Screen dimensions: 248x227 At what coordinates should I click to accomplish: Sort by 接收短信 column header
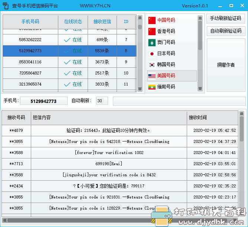[x=102, y=21]
